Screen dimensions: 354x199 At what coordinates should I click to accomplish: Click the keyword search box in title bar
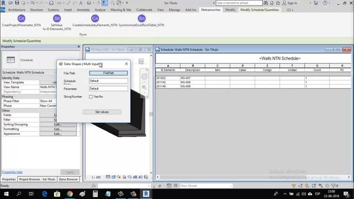point(239,3)
